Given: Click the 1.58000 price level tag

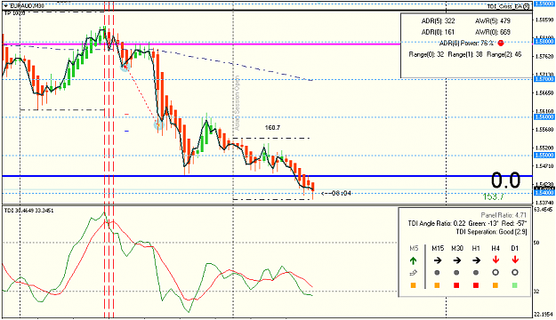Looking at the screenshot, I should click(x=544, y=42).
